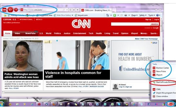Screen dimensions: 176x108
Task: Open the Tools gear icon at top right
Action: pyautogui.click(x=160, y=10)
